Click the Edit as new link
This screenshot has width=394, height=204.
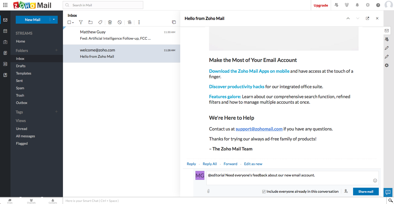[x=253, y=164]
